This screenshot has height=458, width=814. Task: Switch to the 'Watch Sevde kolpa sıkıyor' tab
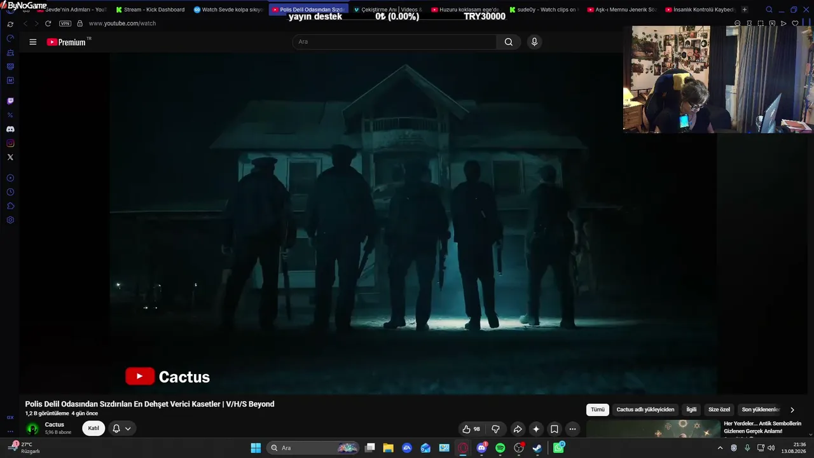pyautogui.click(x=228, y=10)
